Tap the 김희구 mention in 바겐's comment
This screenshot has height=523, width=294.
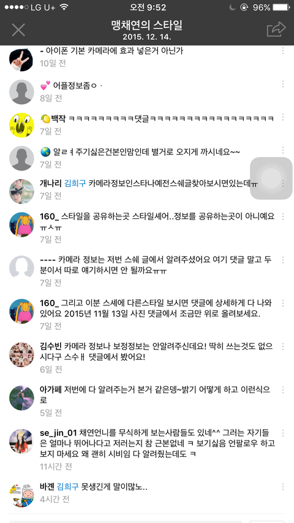(68, 487)
